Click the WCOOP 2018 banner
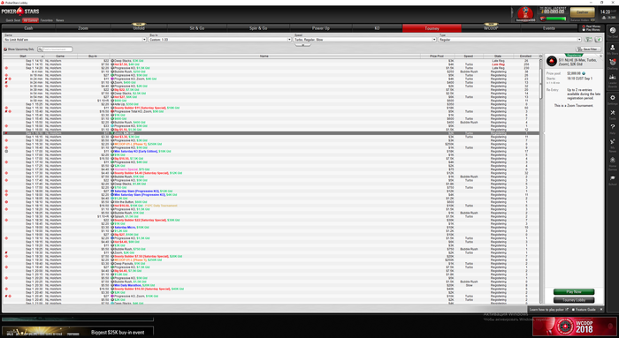The image size is (619, 338). (574, 327)
